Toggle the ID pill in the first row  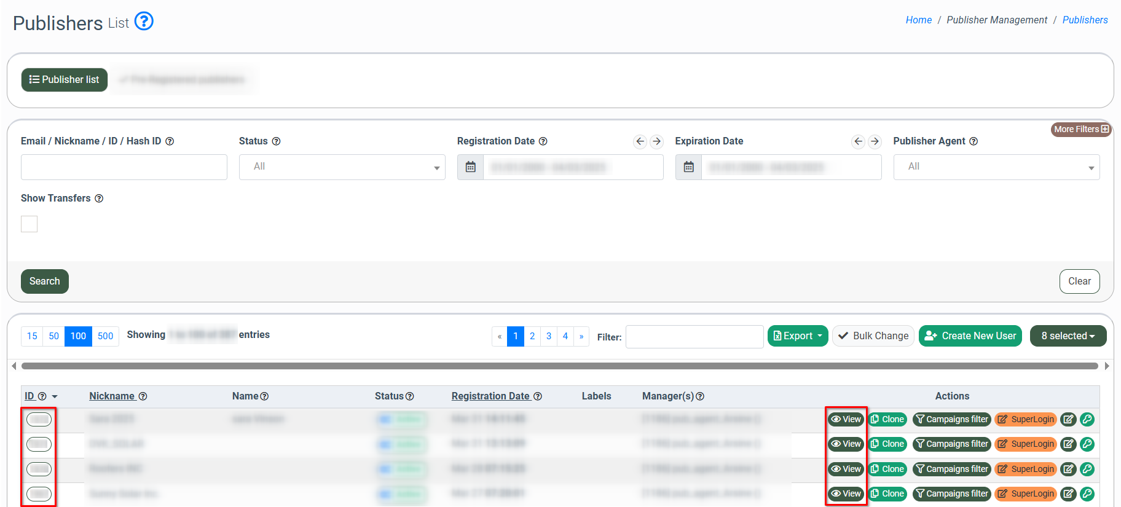coord(39,419)
